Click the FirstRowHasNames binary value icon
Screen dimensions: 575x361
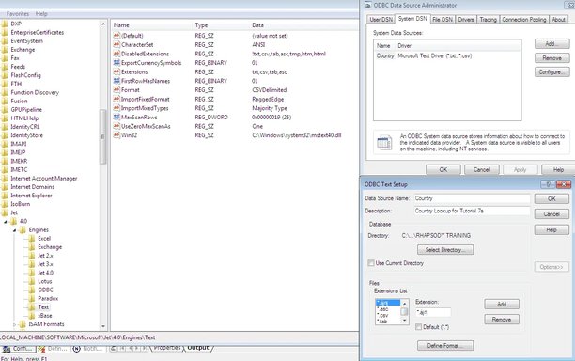click(117, 81)
